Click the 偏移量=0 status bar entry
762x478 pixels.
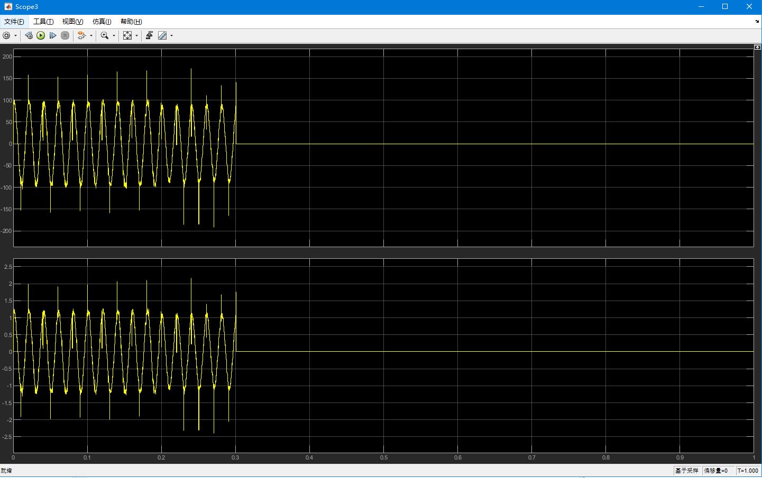[x=718, y=471]
